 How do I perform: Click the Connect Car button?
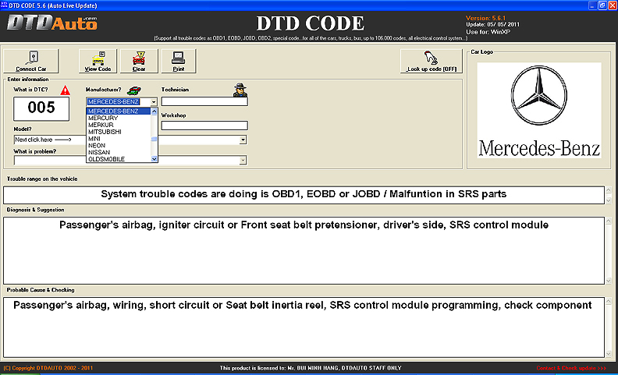coord(31,61)
